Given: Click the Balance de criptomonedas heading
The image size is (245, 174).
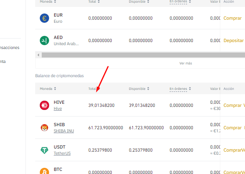Looking at the screenshot, I should 60,76.
